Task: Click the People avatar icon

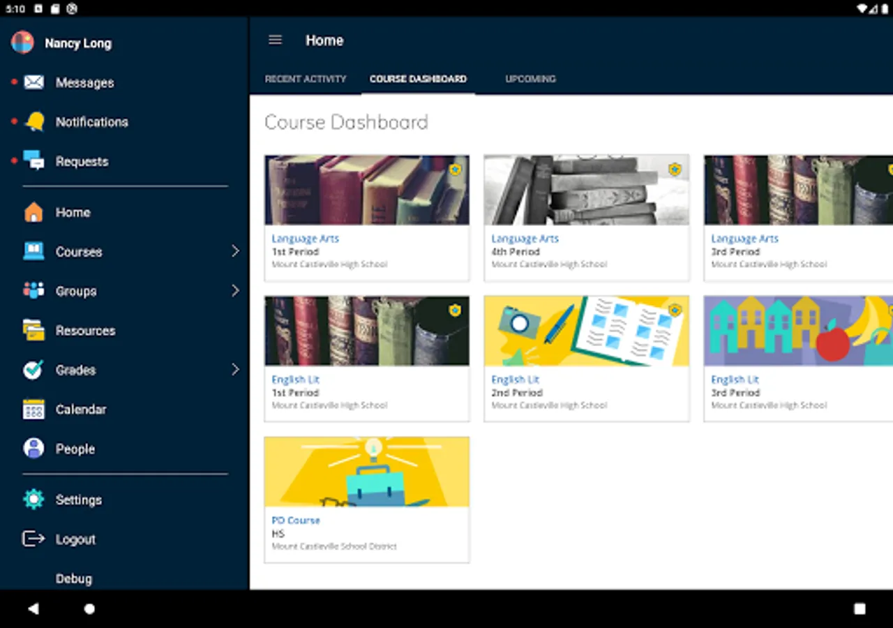Action: click(33, 449)
